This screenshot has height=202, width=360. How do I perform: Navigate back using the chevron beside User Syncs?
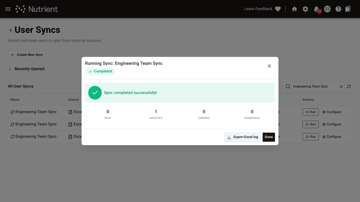point(10,30)
